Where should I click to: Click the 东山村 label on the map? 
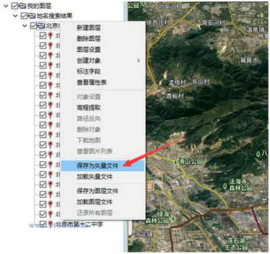pos(201,82)
